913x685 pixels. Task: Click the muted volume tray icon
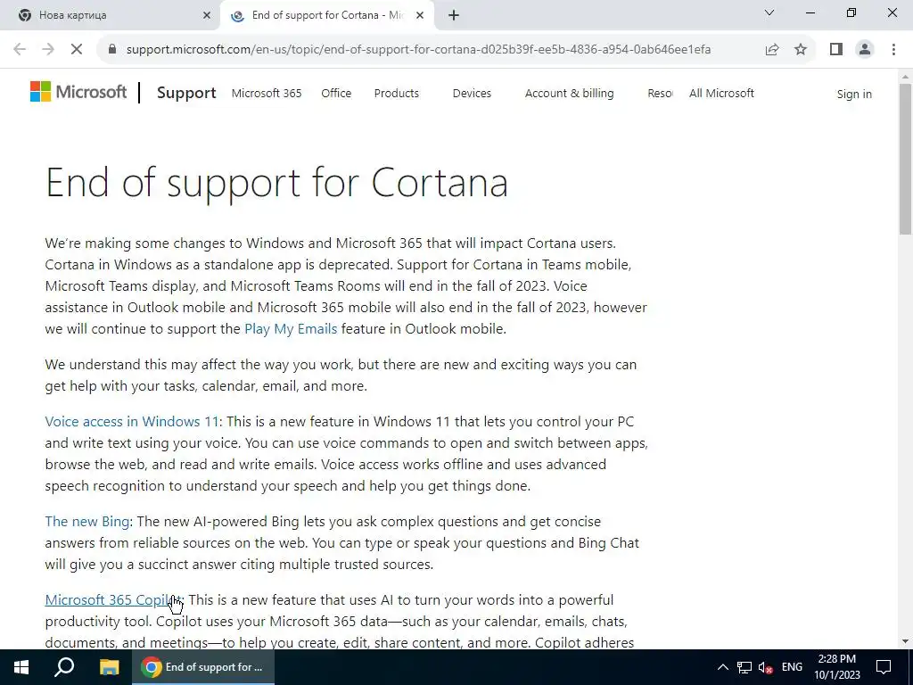click(765, 667)
